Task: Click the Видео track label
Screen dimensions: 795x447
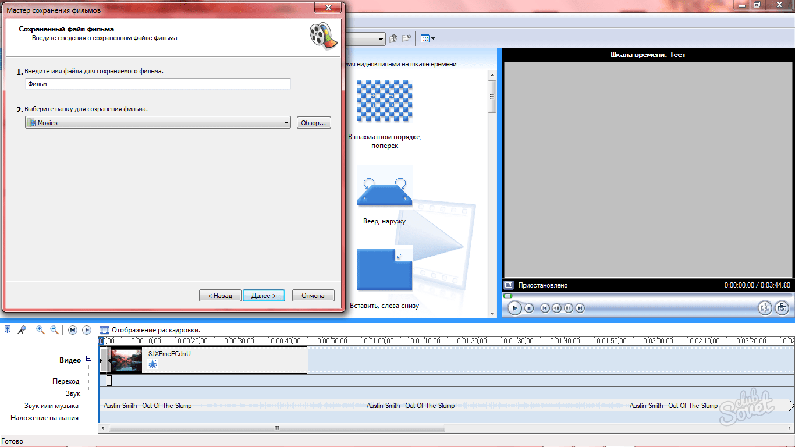Action: pos(70,360)
